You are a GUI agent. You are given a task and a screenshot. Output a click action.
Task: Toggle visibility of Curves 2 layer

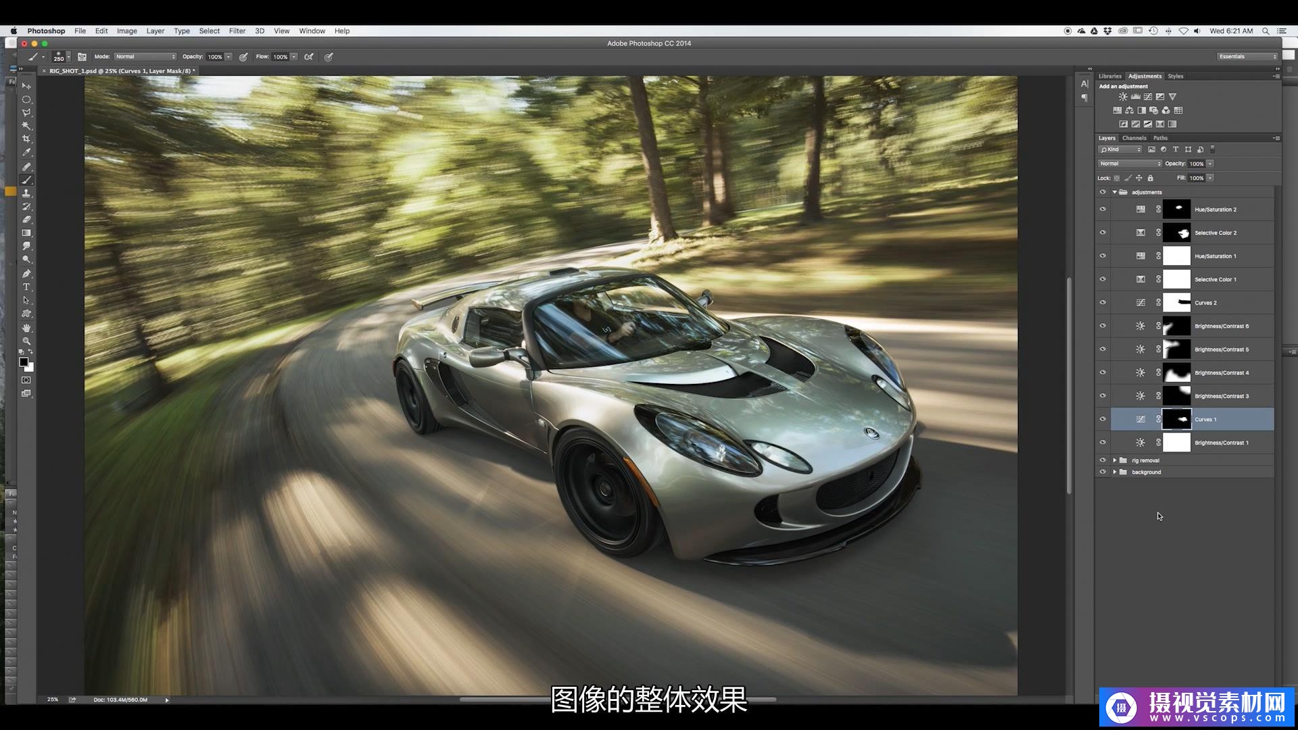pos(1103,303)
